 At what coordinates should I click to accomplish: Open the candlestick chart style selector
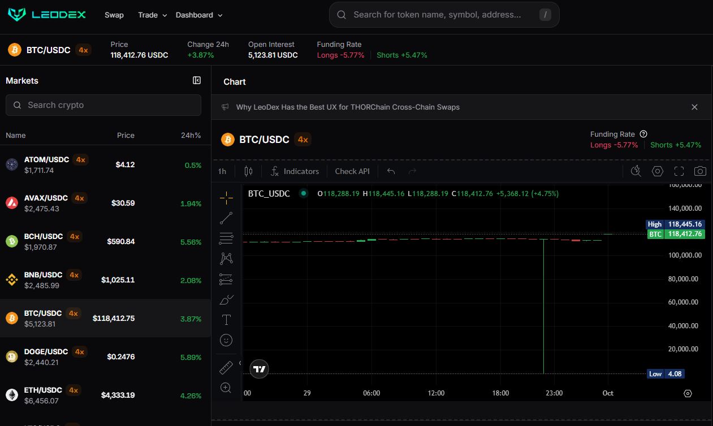click(248, 171)
